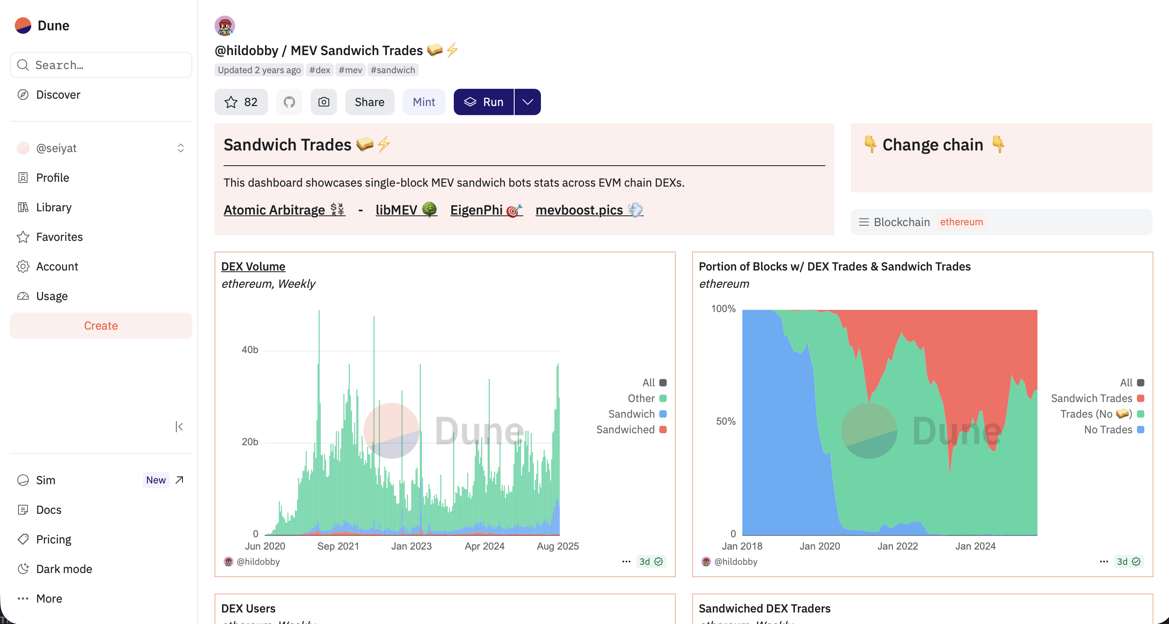Go to Favorites in the sidebar
This screenshot has height=624, width=1169.
[59, 237]
